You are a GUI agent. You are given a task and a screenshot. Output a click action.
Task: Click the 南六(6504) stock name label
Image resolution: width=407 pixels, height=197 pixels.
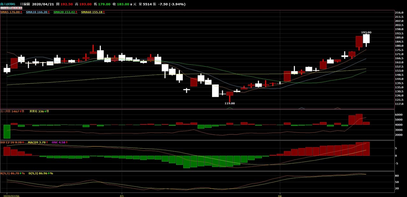[x=8, y=4]
